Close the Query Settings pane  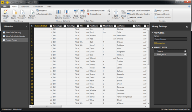[x=187, y=27]
